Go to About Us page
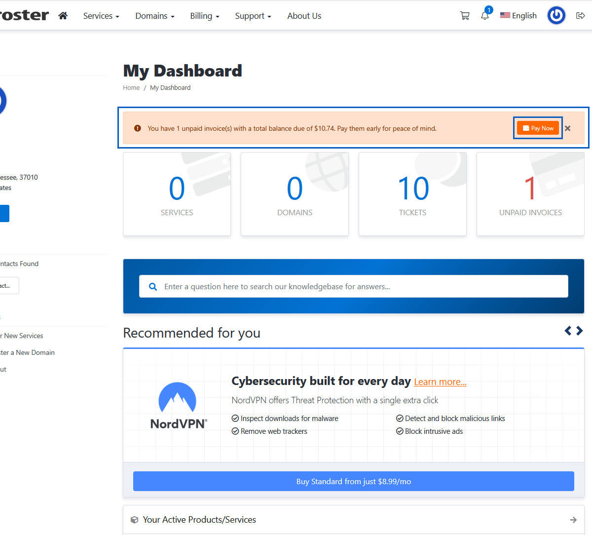 [x=304, y=16]
